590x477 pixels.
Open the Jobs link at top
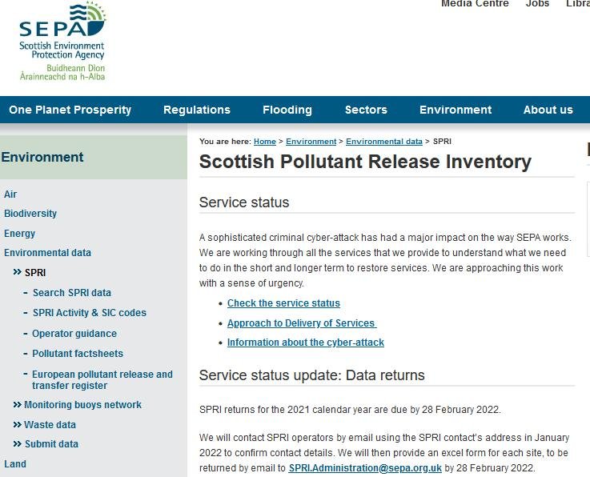click(x=537, y=4)
